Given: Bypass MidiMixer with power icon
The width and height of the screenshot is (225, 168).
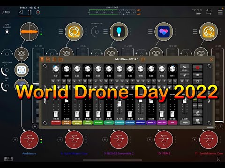Looking at the screenshot, I should coord(143,59).
